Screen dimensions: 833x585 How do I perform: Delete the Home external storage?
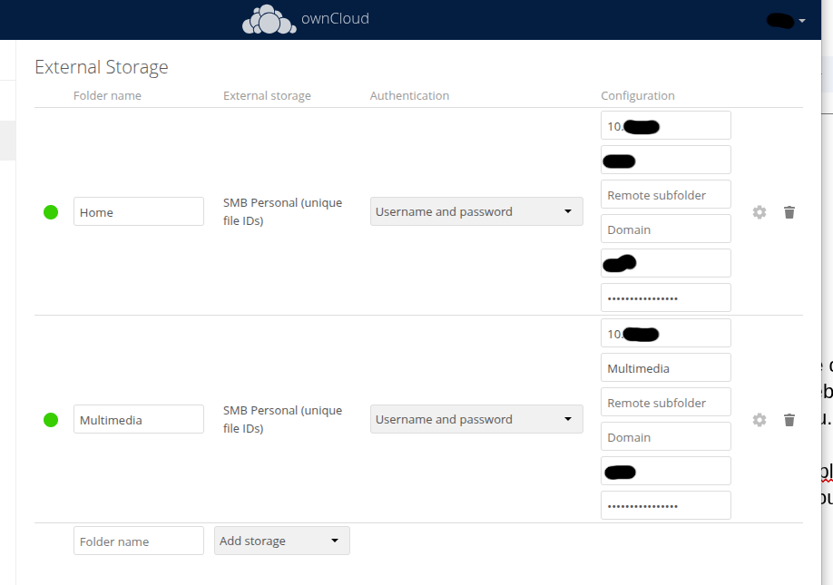click(x=789, y=211)
